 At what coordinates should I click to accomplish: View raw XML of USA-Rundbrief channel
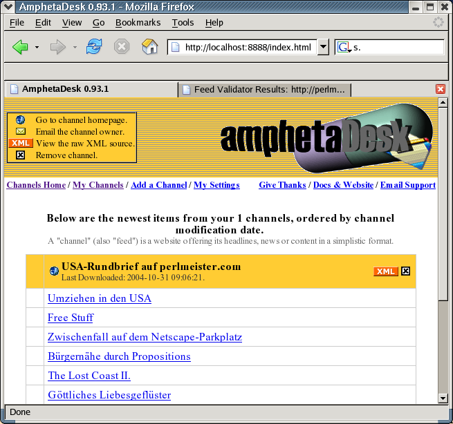coord(386,271)
